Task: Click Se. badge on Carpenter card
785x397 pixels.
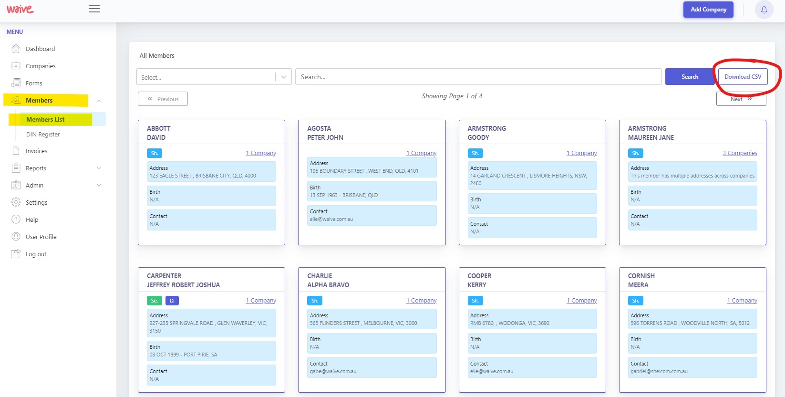Action: [155, 301]
